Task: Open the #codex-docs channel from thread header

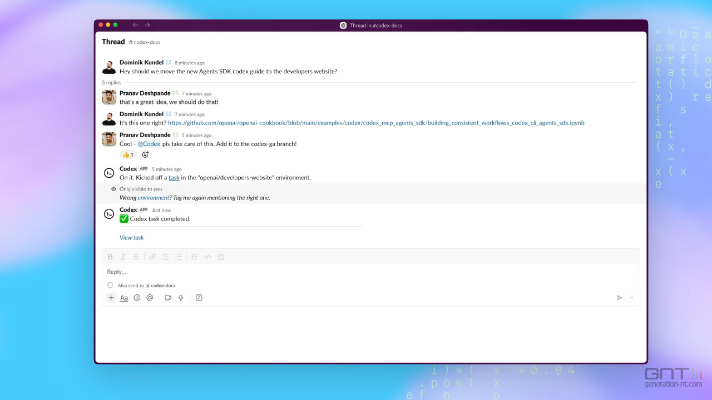Action: tap(145, 42)
